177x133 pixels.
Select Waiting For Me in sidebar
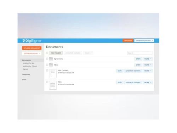point(29,63)
